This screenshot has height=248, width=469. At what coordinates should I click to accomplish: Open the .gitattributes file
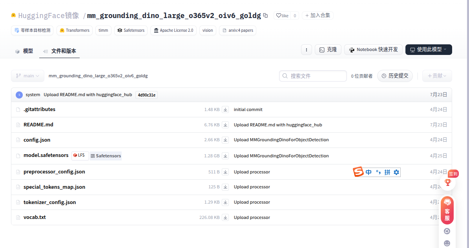[40, 109]
